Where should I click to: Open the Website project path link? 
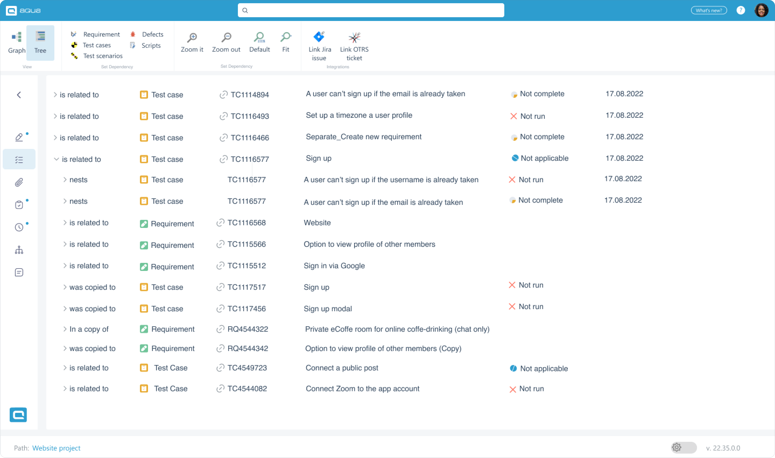tap(56, 448)
